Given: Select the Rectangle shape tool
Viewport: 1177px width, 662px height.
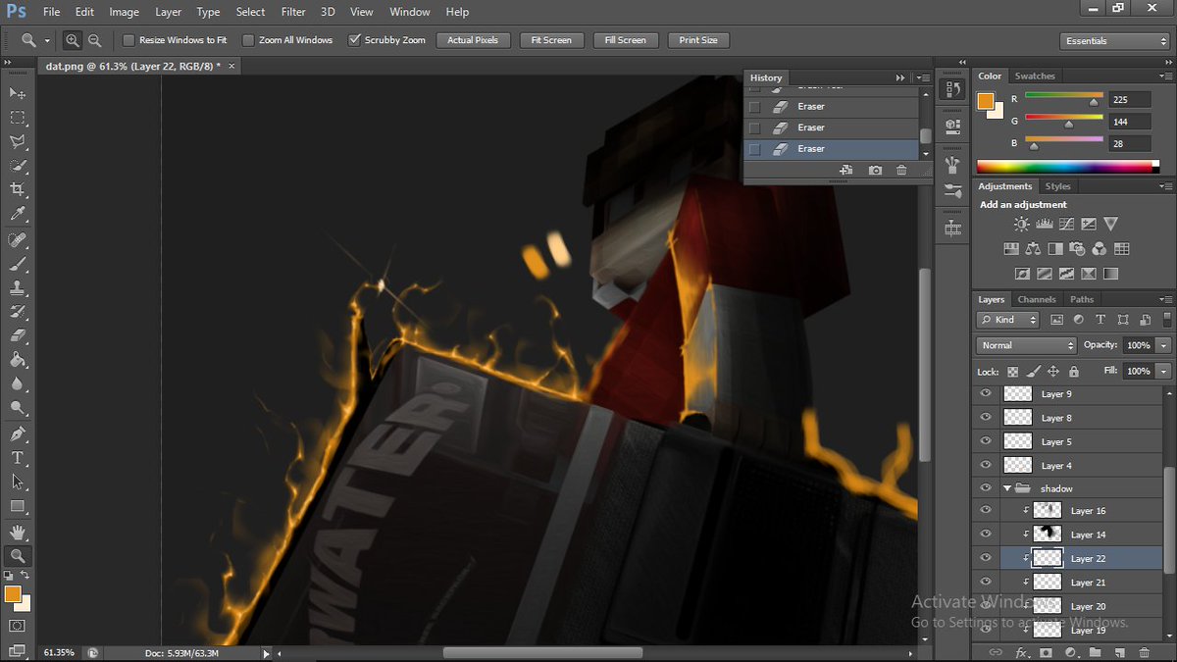Looking at the screenshot, I should pyautogui.click(x=18, y=506).
